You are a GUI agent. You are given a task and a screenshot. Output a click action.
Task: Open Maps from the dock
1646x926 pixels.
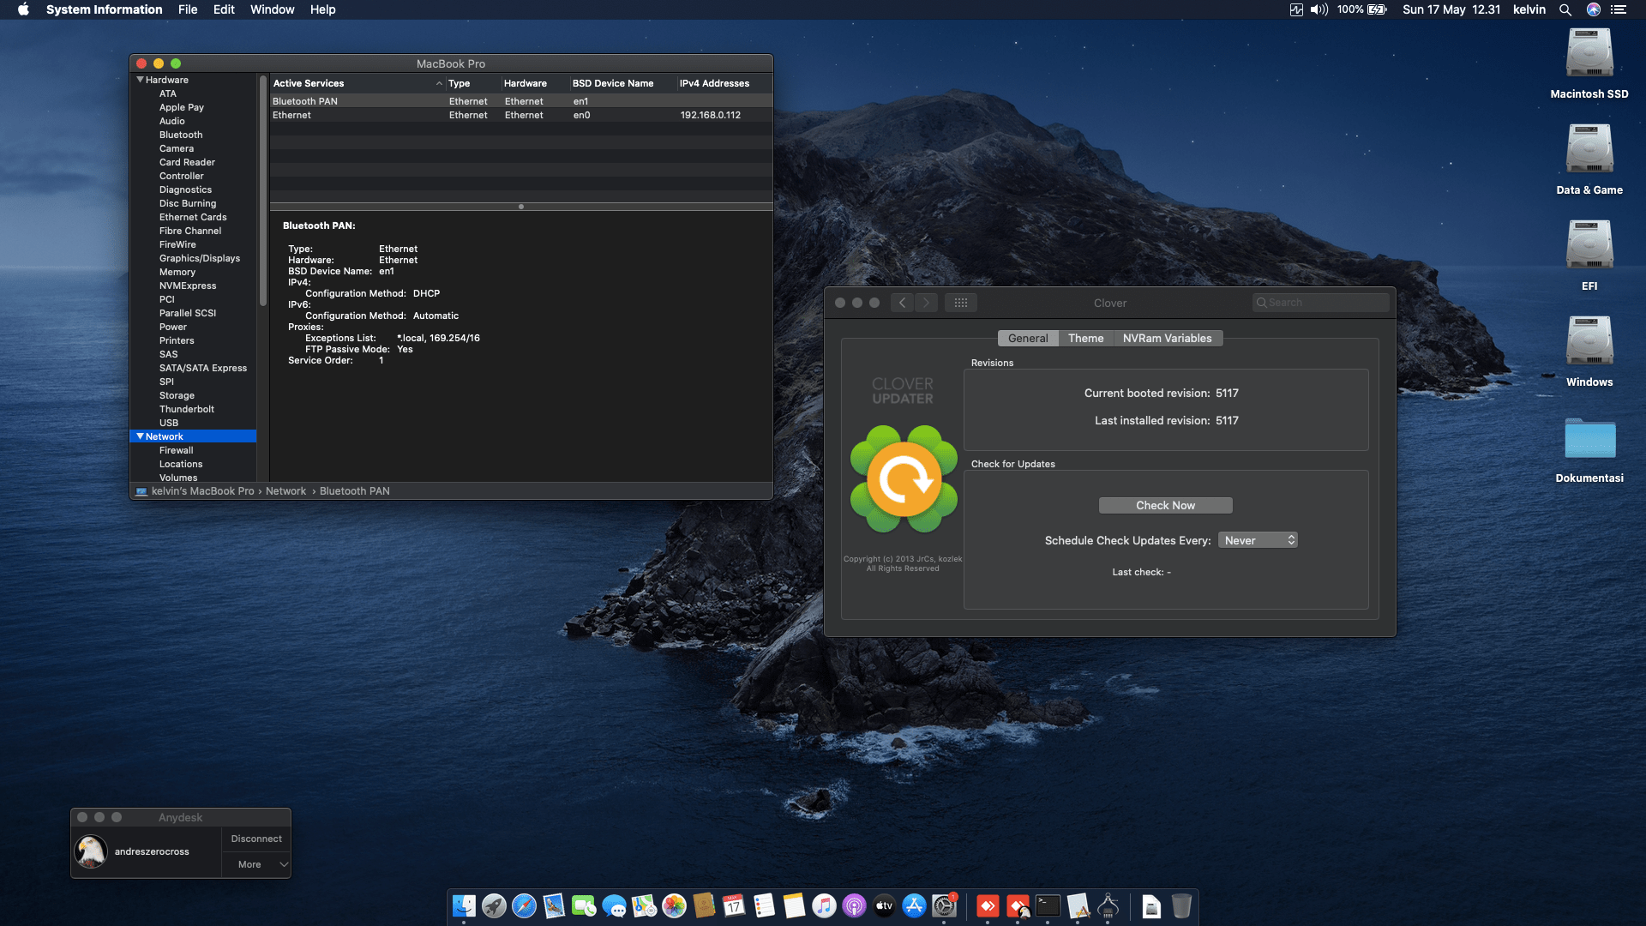coord(644,905)
